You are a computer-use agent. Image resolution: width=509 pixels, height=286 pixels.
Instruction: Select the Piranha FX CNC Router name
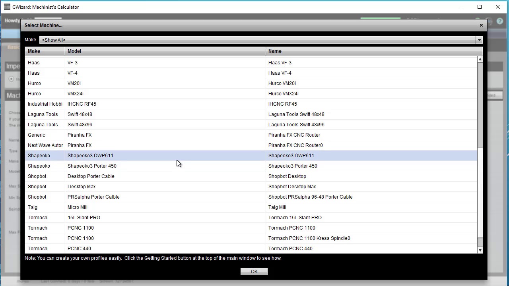[x=371, y=135]
